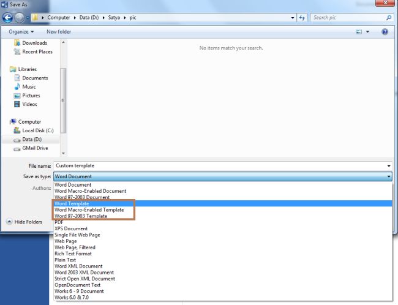Screen dimensions: 398x305
Task: Expand the address bar history dropdown
Action: point(293,18)
